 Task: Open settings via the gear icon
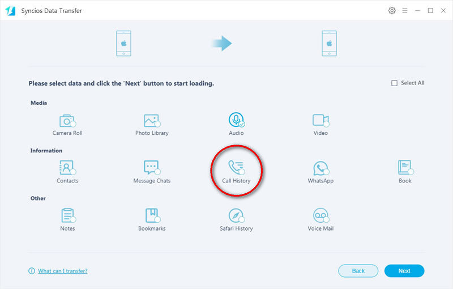[x=392, y=11]
